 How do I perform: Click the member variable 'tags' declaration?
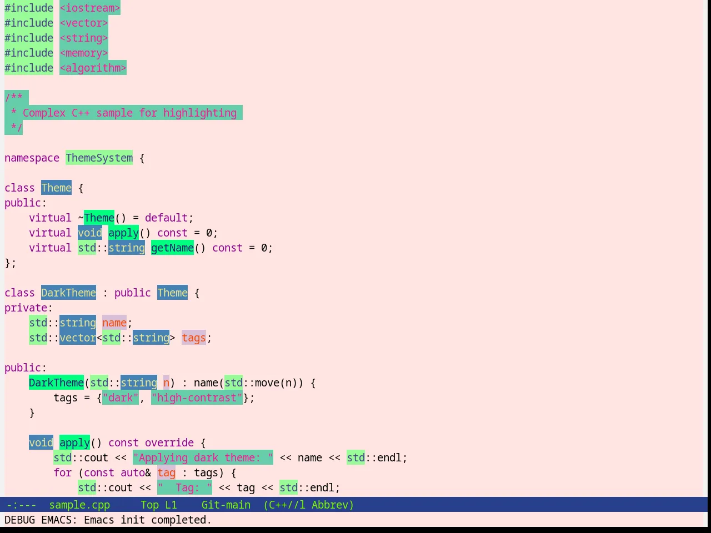click(x=194, y=338)
